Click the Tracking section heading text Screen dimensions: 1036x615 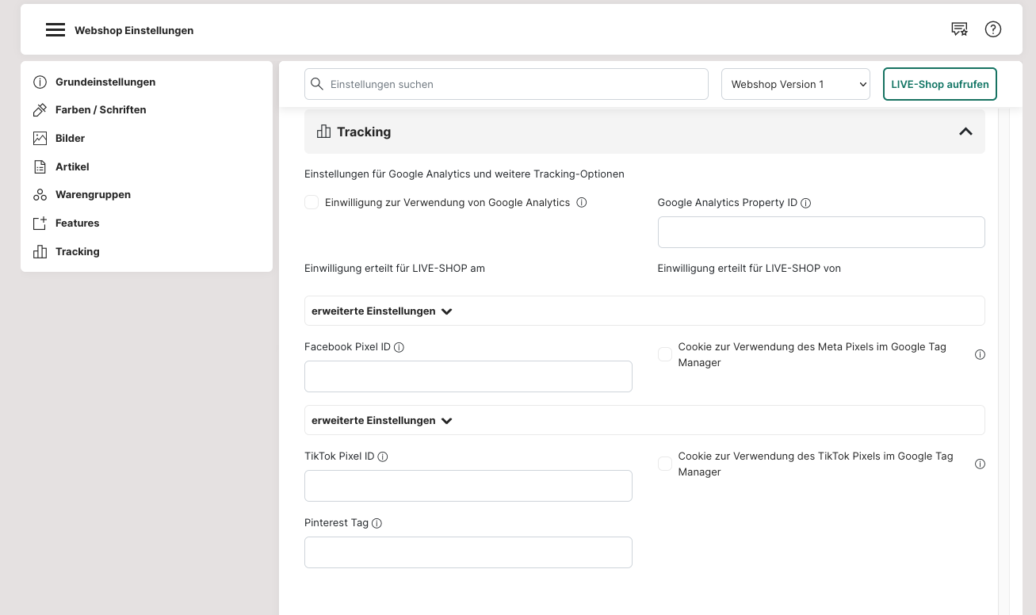tap(364, 132)
